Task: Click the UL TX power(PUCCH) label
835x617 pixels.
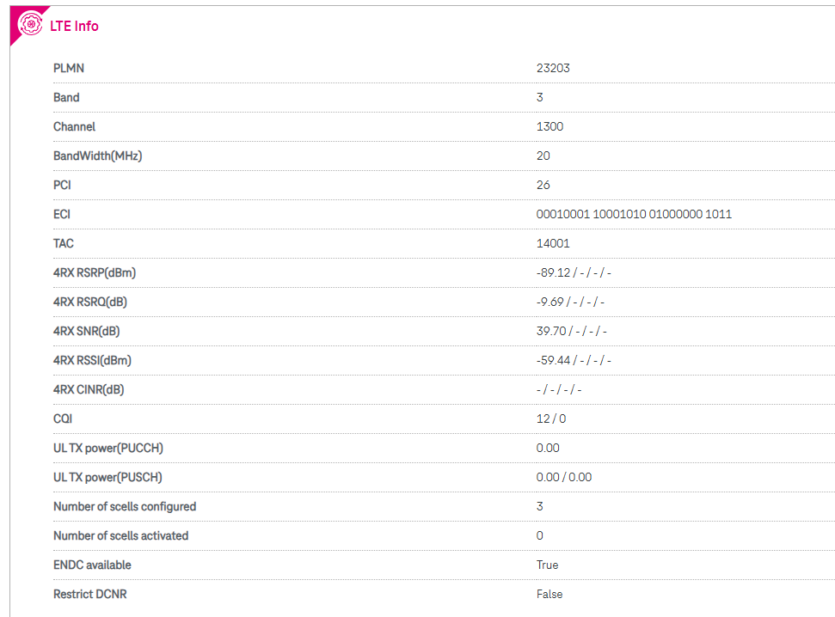Action: [108, 449]
